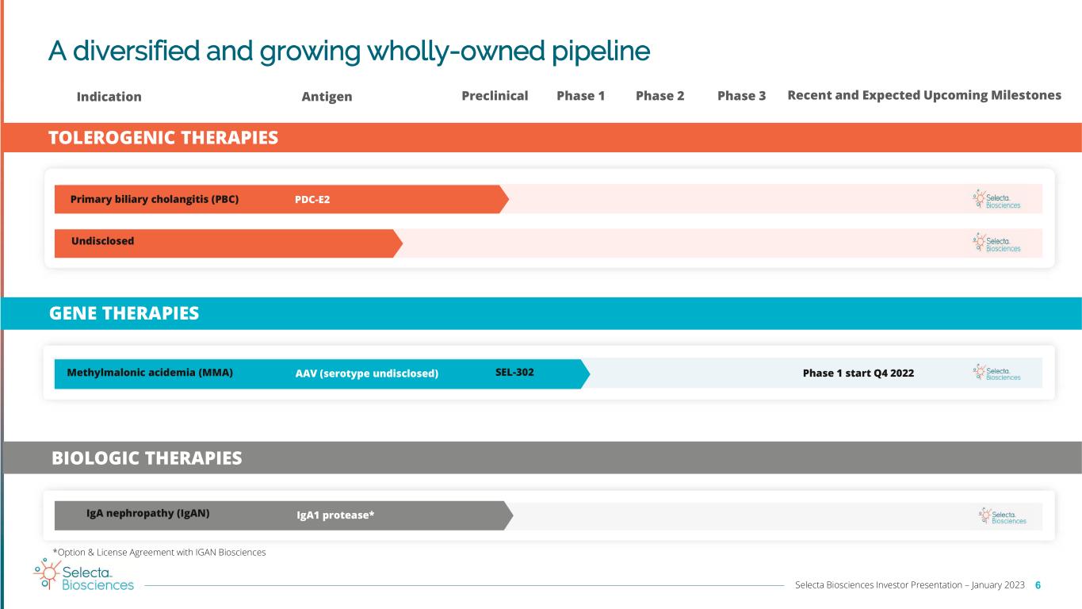Click the IgA1 protease* antigen text
Viewport: 1082px width, 609px height.
[335, 515]
